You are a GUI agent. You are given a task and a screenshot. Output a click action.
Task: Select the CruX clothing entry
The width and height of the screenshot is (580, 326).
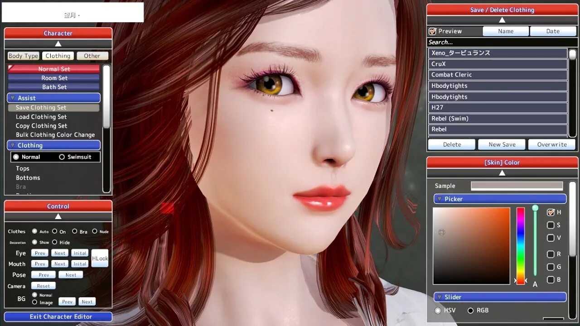coord(498,64)
